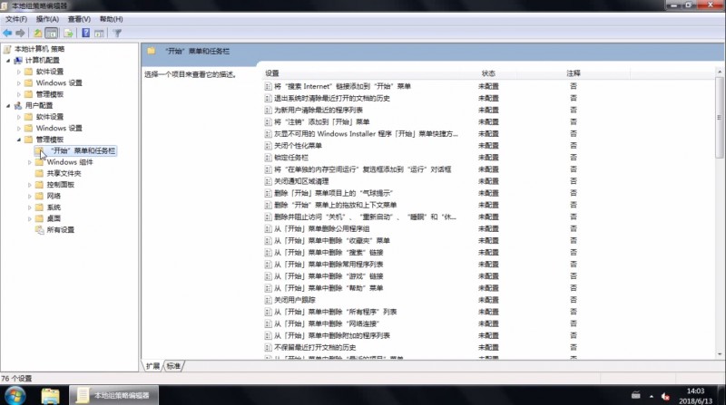Collapse the 计算机配置 node
This screenshot has height=405, width=726.
coord(8,60)
